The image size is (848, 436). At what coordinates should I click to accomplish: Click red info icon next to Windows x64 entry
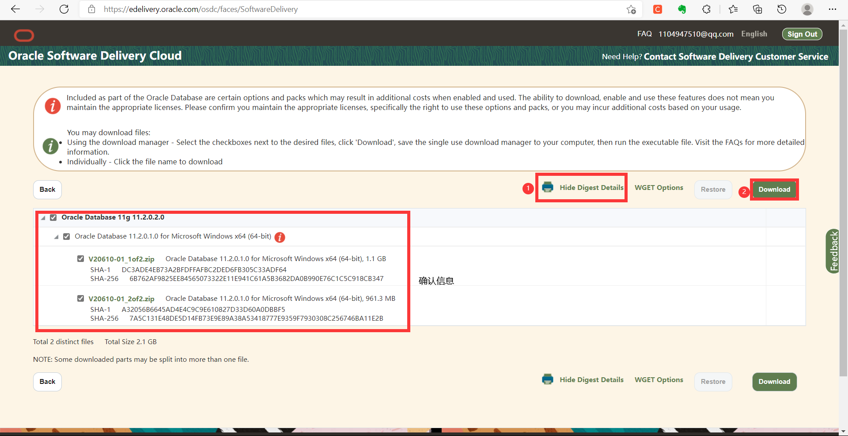(280, 237)
